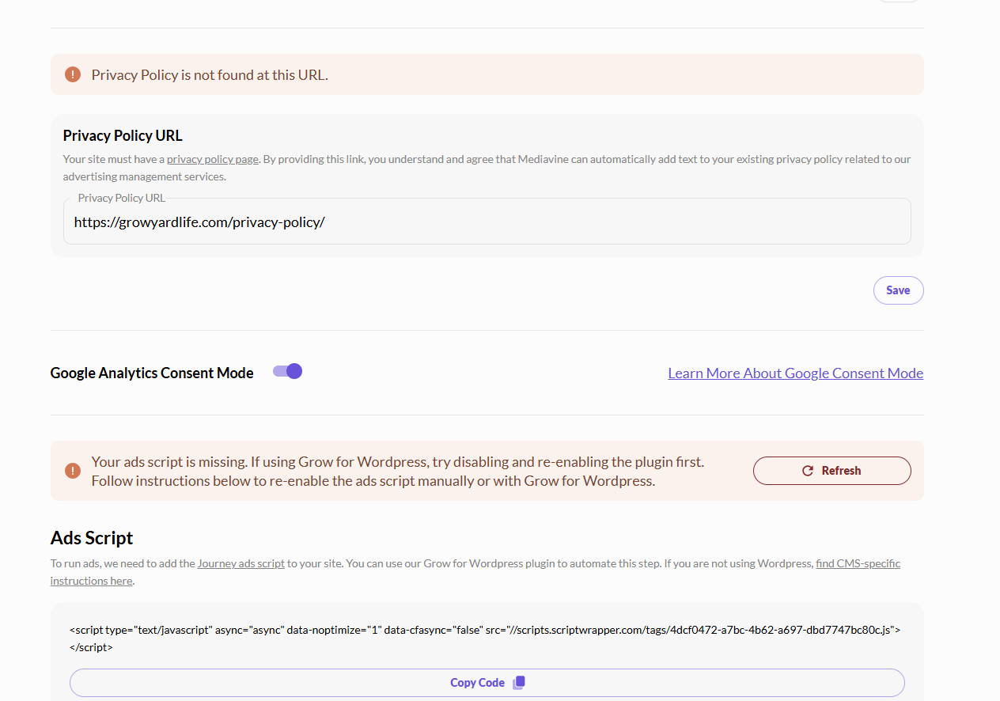
Task: Click the 'Ads Script' section heading
Action: click(x=92, y=538)
